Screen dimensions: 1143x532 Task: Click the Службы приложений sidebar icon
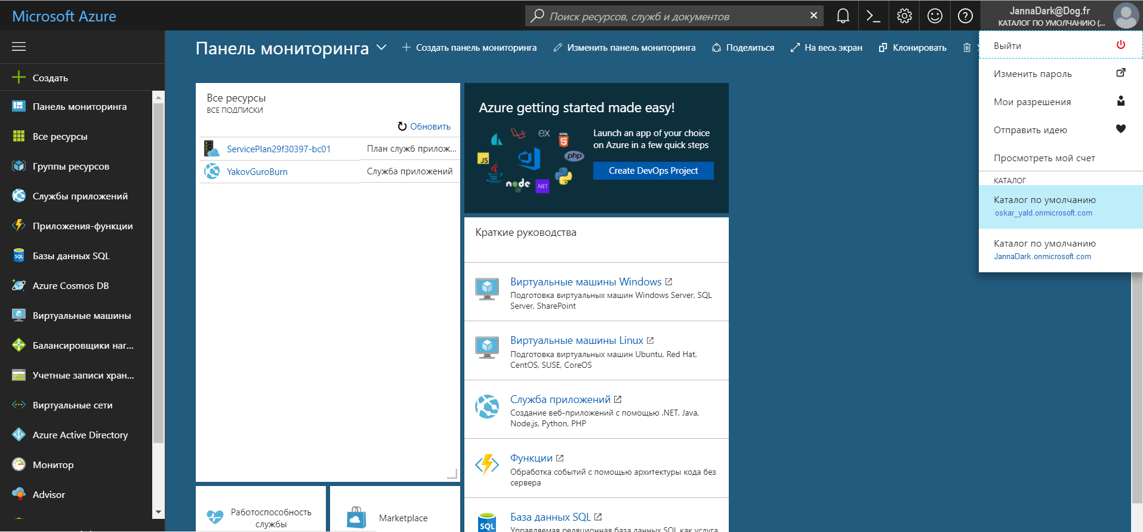pyautogui.click(x=19, y=196)
